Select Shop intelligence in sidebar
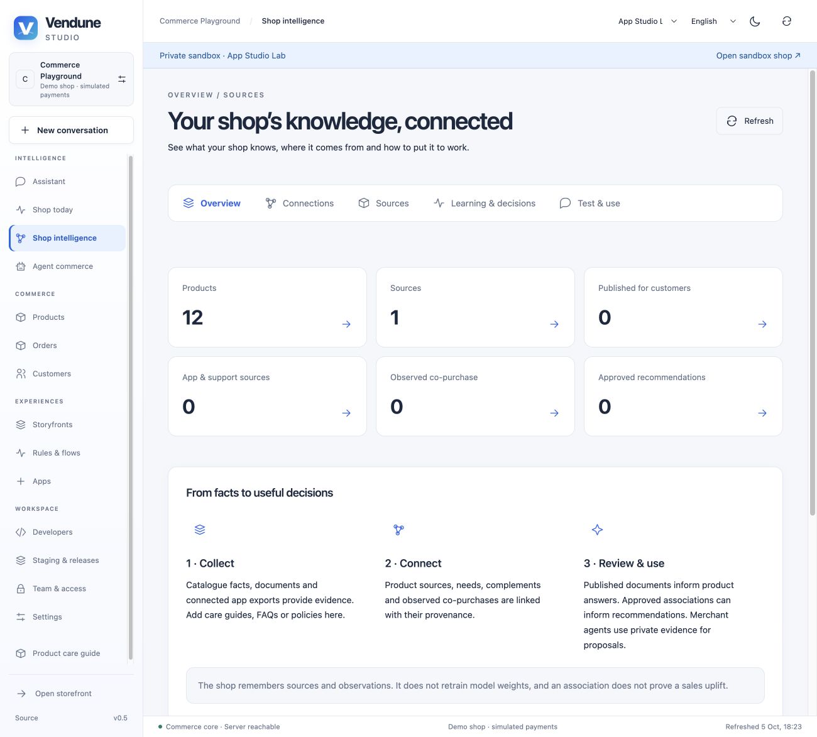This screenshot has width=817, height=737. tap(67, 238)
